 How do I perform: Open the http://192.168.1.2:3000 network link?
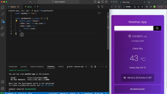click(x=38, y=80)
